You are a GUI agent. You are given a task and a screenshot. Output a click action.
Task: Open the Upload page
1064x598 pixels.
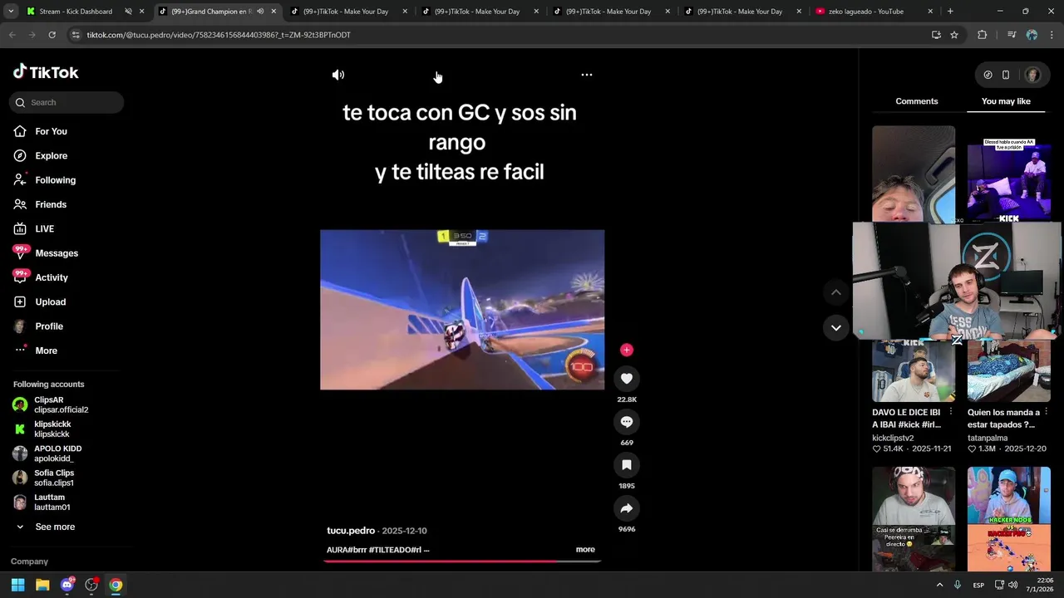pyautogui.click(x=50, y=301)
